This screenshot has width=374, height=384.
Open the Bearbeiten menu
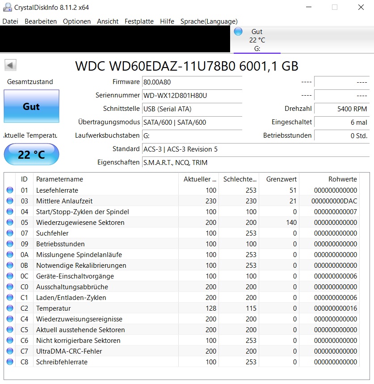coord(41,21)
